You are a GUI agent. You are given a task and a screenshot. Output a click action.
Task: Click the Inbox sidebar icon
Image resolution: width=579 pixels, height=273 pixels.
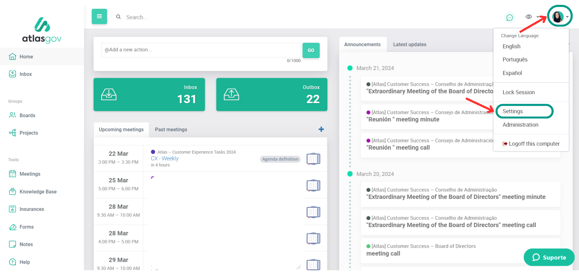[x=12, y=74]
